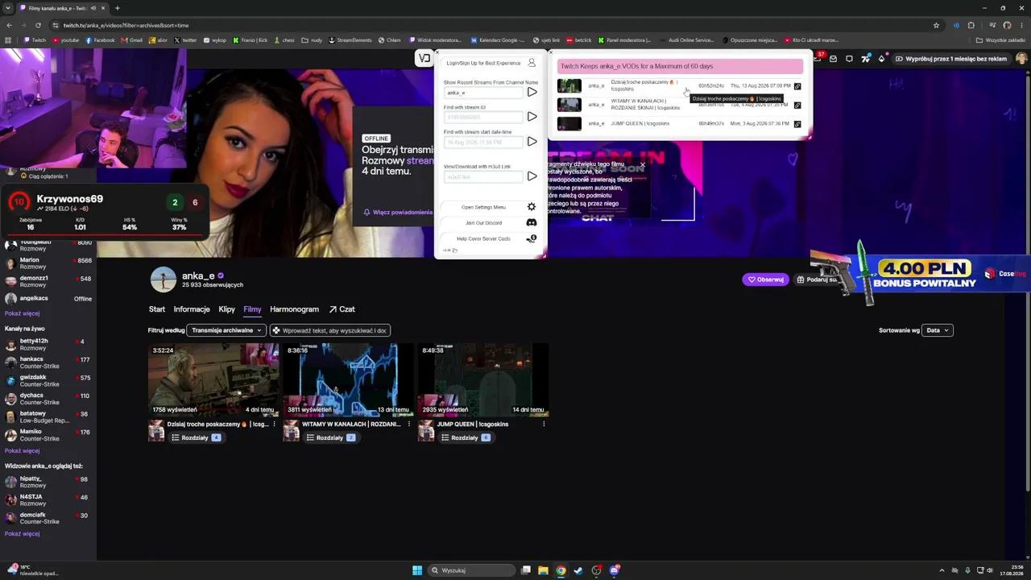Switch to the Klipy tab
The width and height of the screenshot is (1031, 580).
coord(226,309)
